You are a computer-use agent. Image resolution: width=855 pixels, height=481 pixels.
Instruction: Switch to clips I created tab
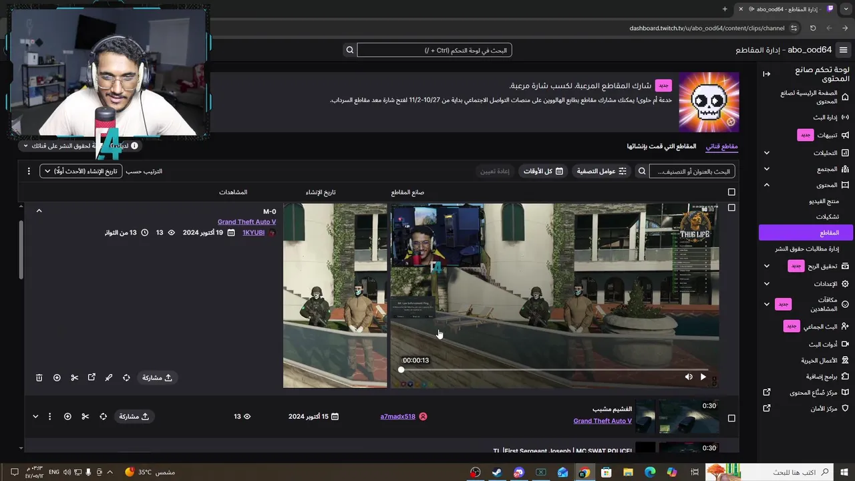click(661, 146)
